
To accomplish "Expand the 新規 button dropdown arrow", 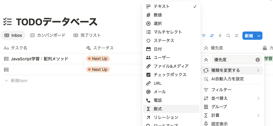I will pos(259,36).
